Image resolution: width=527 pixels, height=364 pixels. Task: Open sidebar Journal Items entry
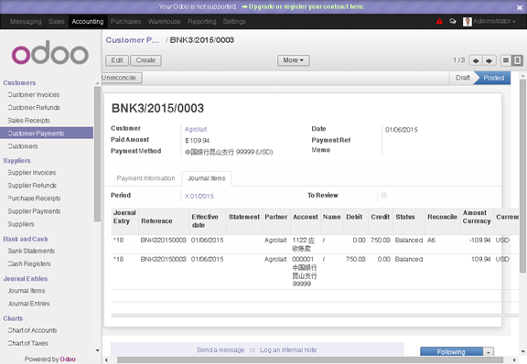coord(27,291)
